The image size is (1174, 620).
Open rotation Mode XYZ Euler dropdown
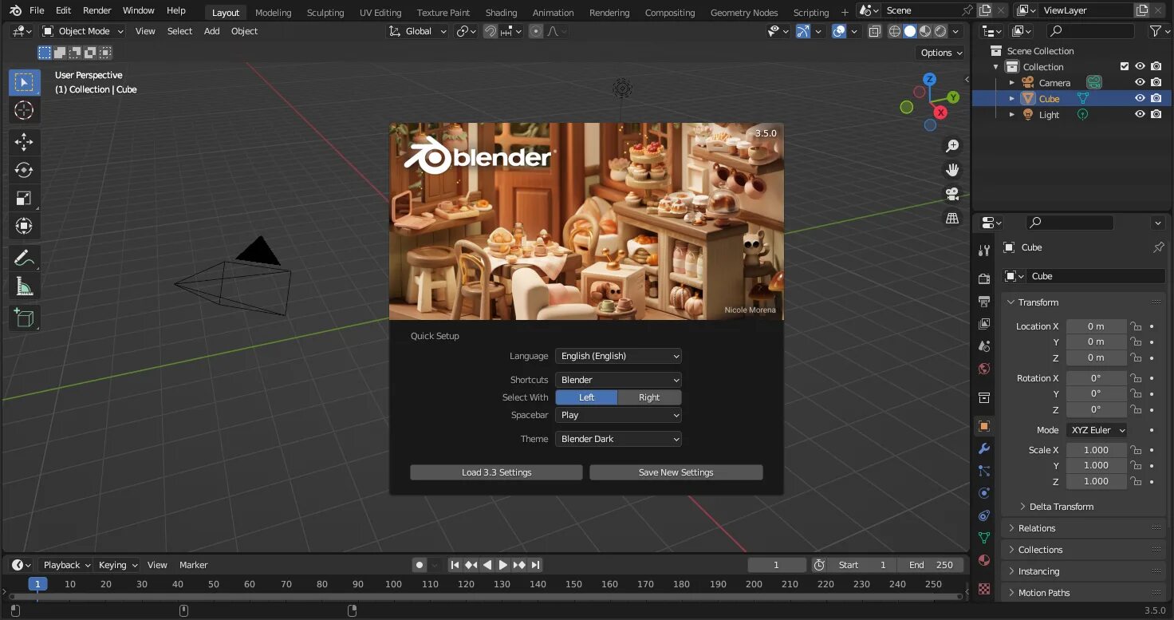[x=1097, y=430]
